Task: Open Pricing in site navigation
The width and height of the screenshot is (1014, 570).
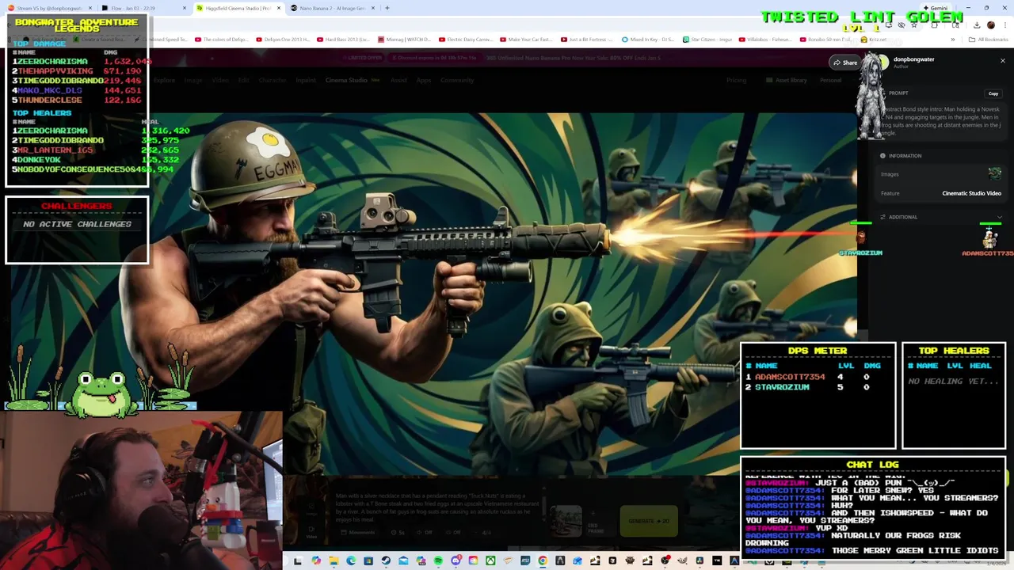Action: click(x=736, y=80)
